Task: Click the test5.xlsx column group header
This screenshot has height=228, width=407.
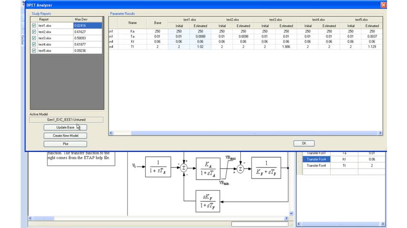Action: [x=361, y=19]
